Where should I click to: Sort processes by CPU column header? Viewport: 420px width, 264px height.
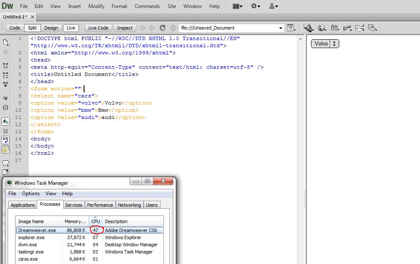[95, 221]
